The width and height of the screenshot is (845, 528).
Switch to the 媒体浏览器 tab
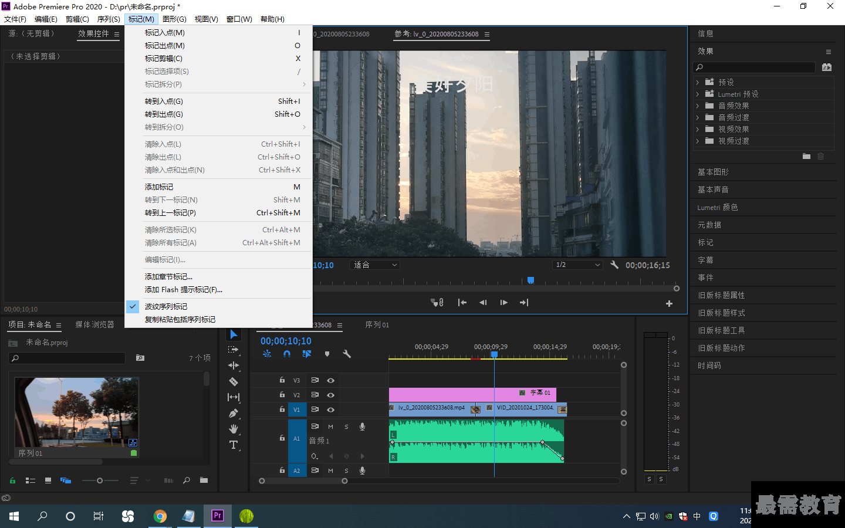(94, 324)
